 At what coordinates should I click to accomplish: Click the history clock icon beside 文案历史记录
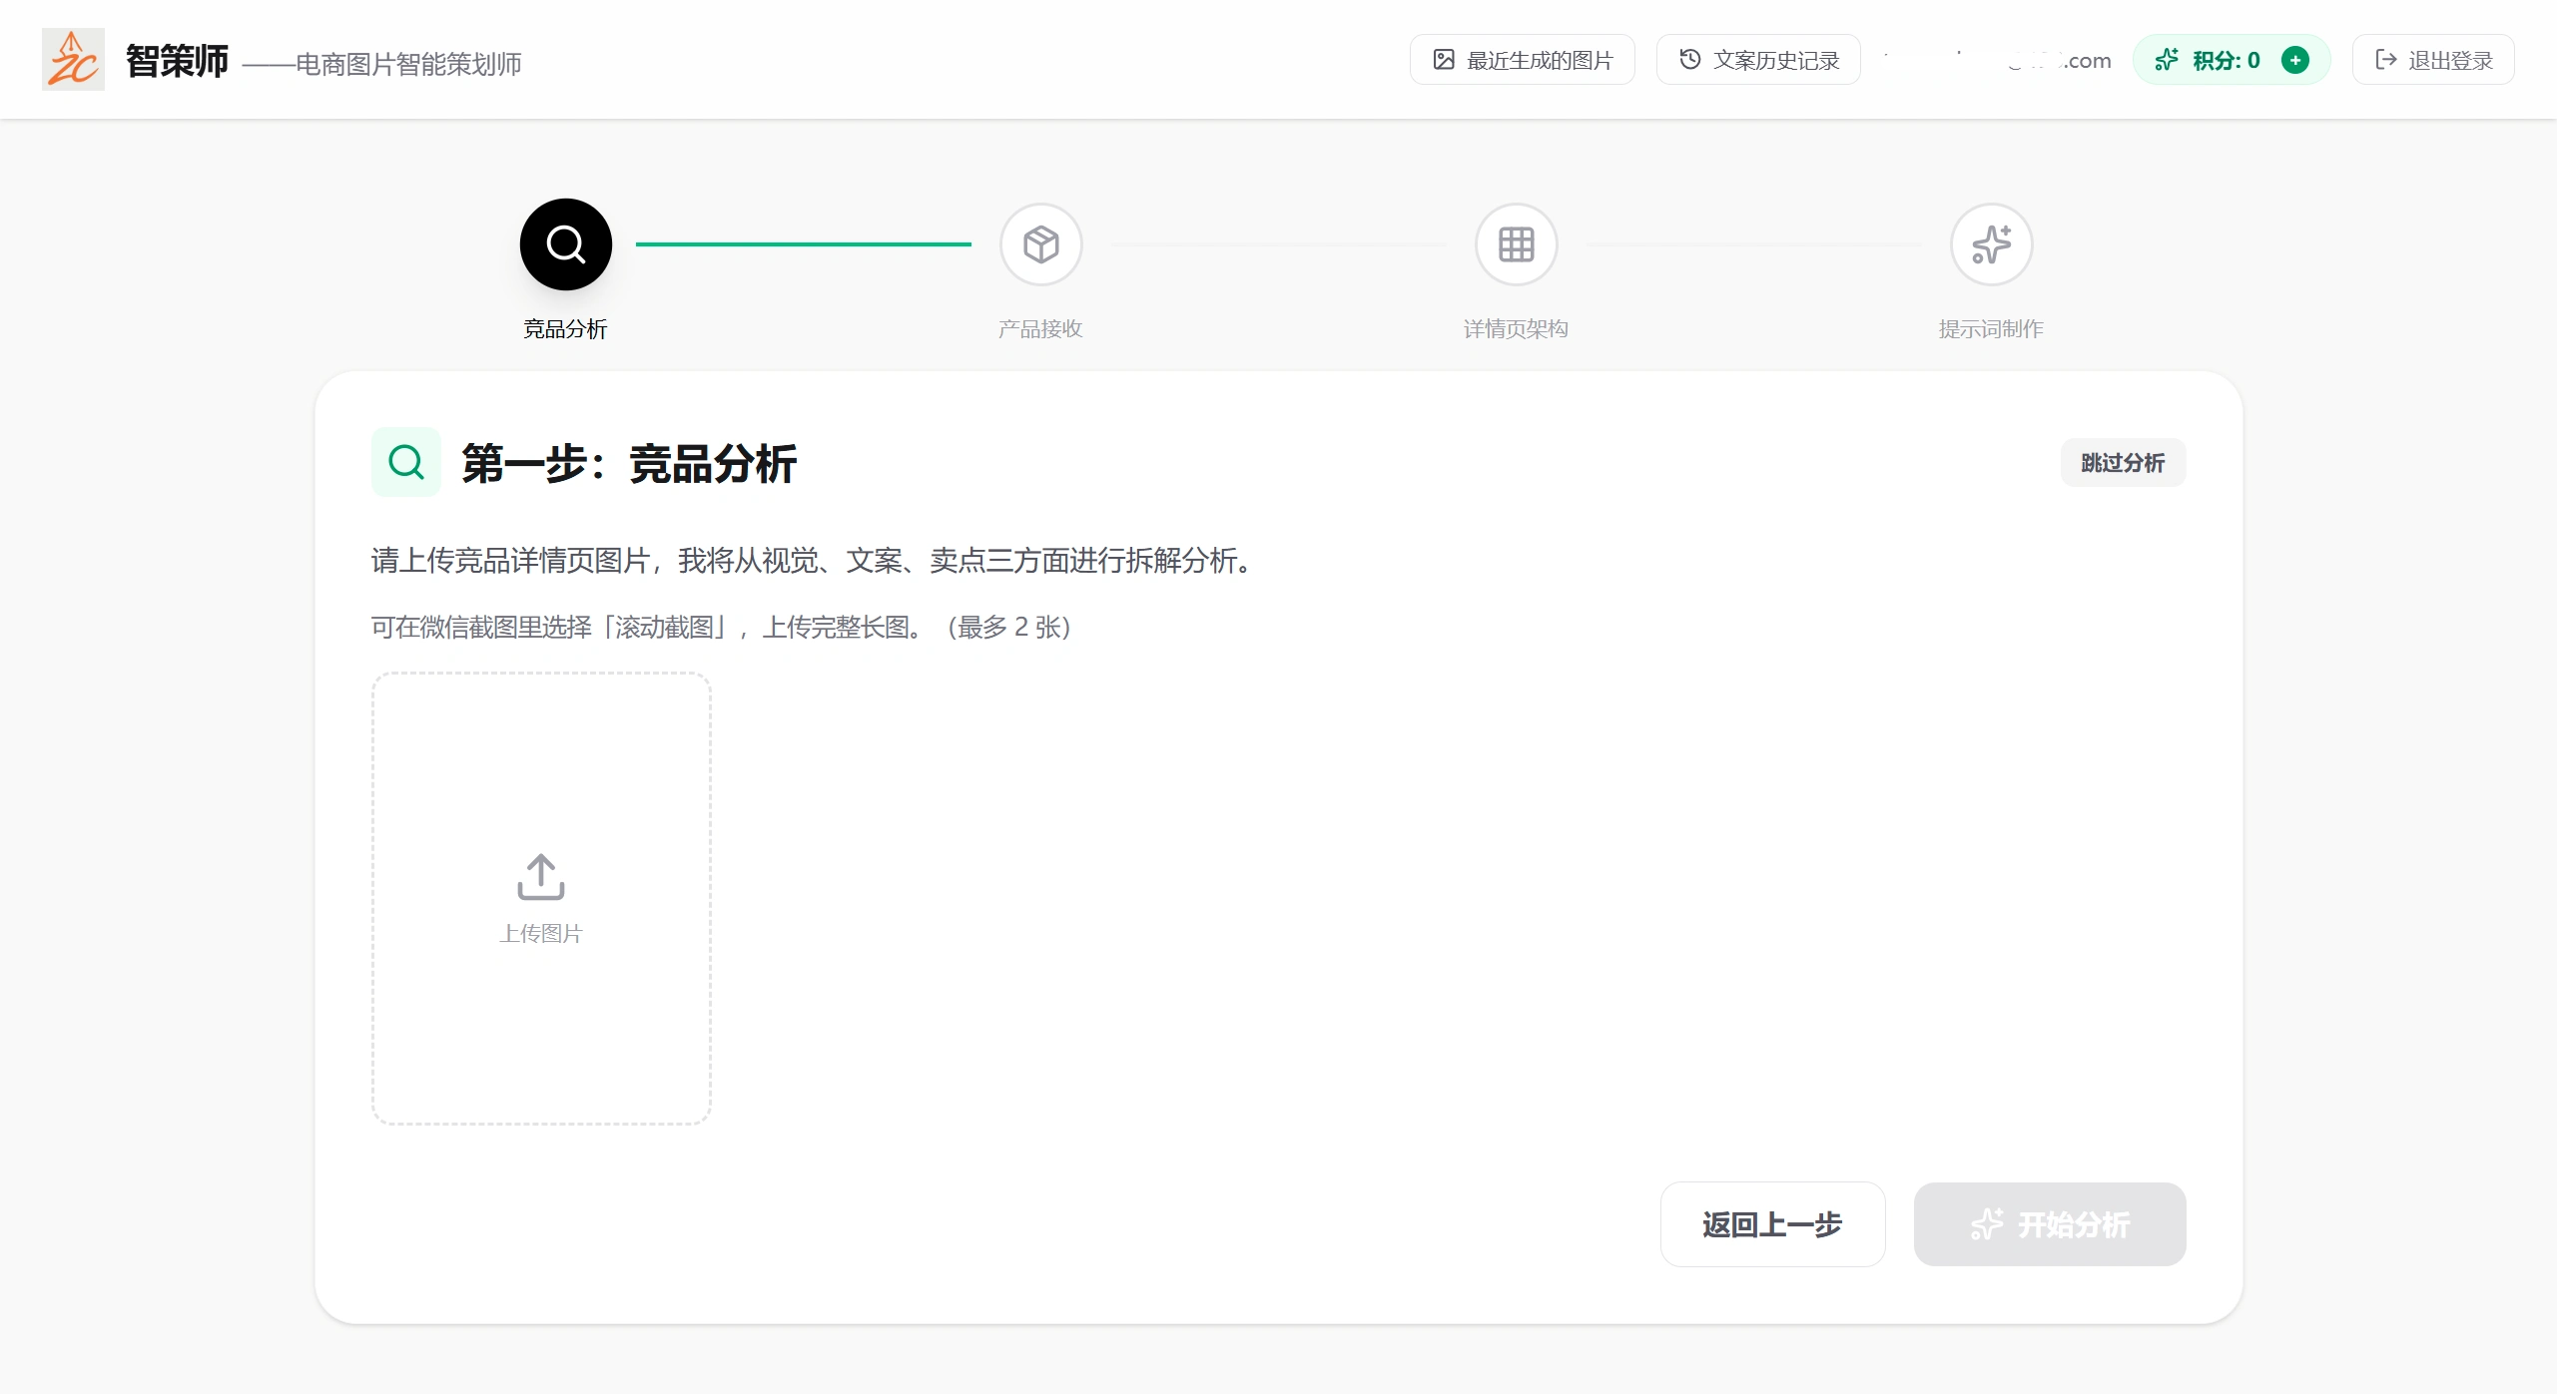pos(1688,59)
